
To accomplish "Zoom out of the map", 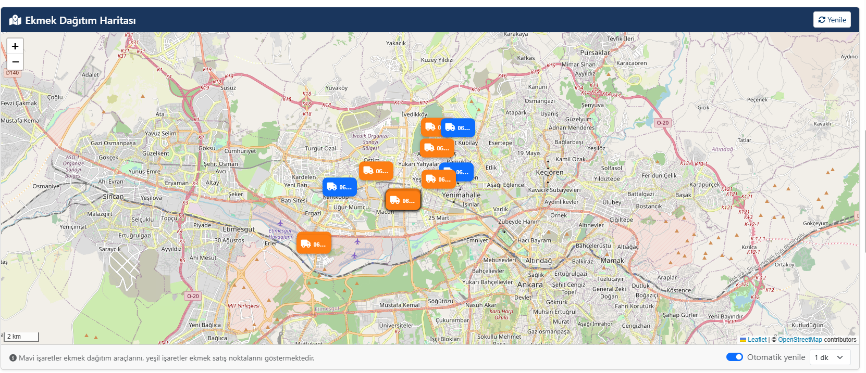I will coord(15,62).
